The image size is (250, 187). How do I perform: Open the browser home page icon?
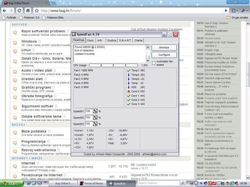(28, 11)
